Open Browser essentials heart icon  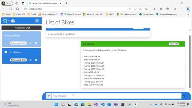coord(174,9)
